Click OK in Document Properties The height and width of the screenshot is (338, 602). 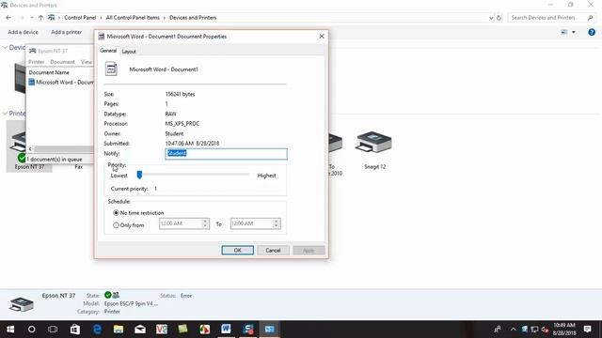point(237,251)
